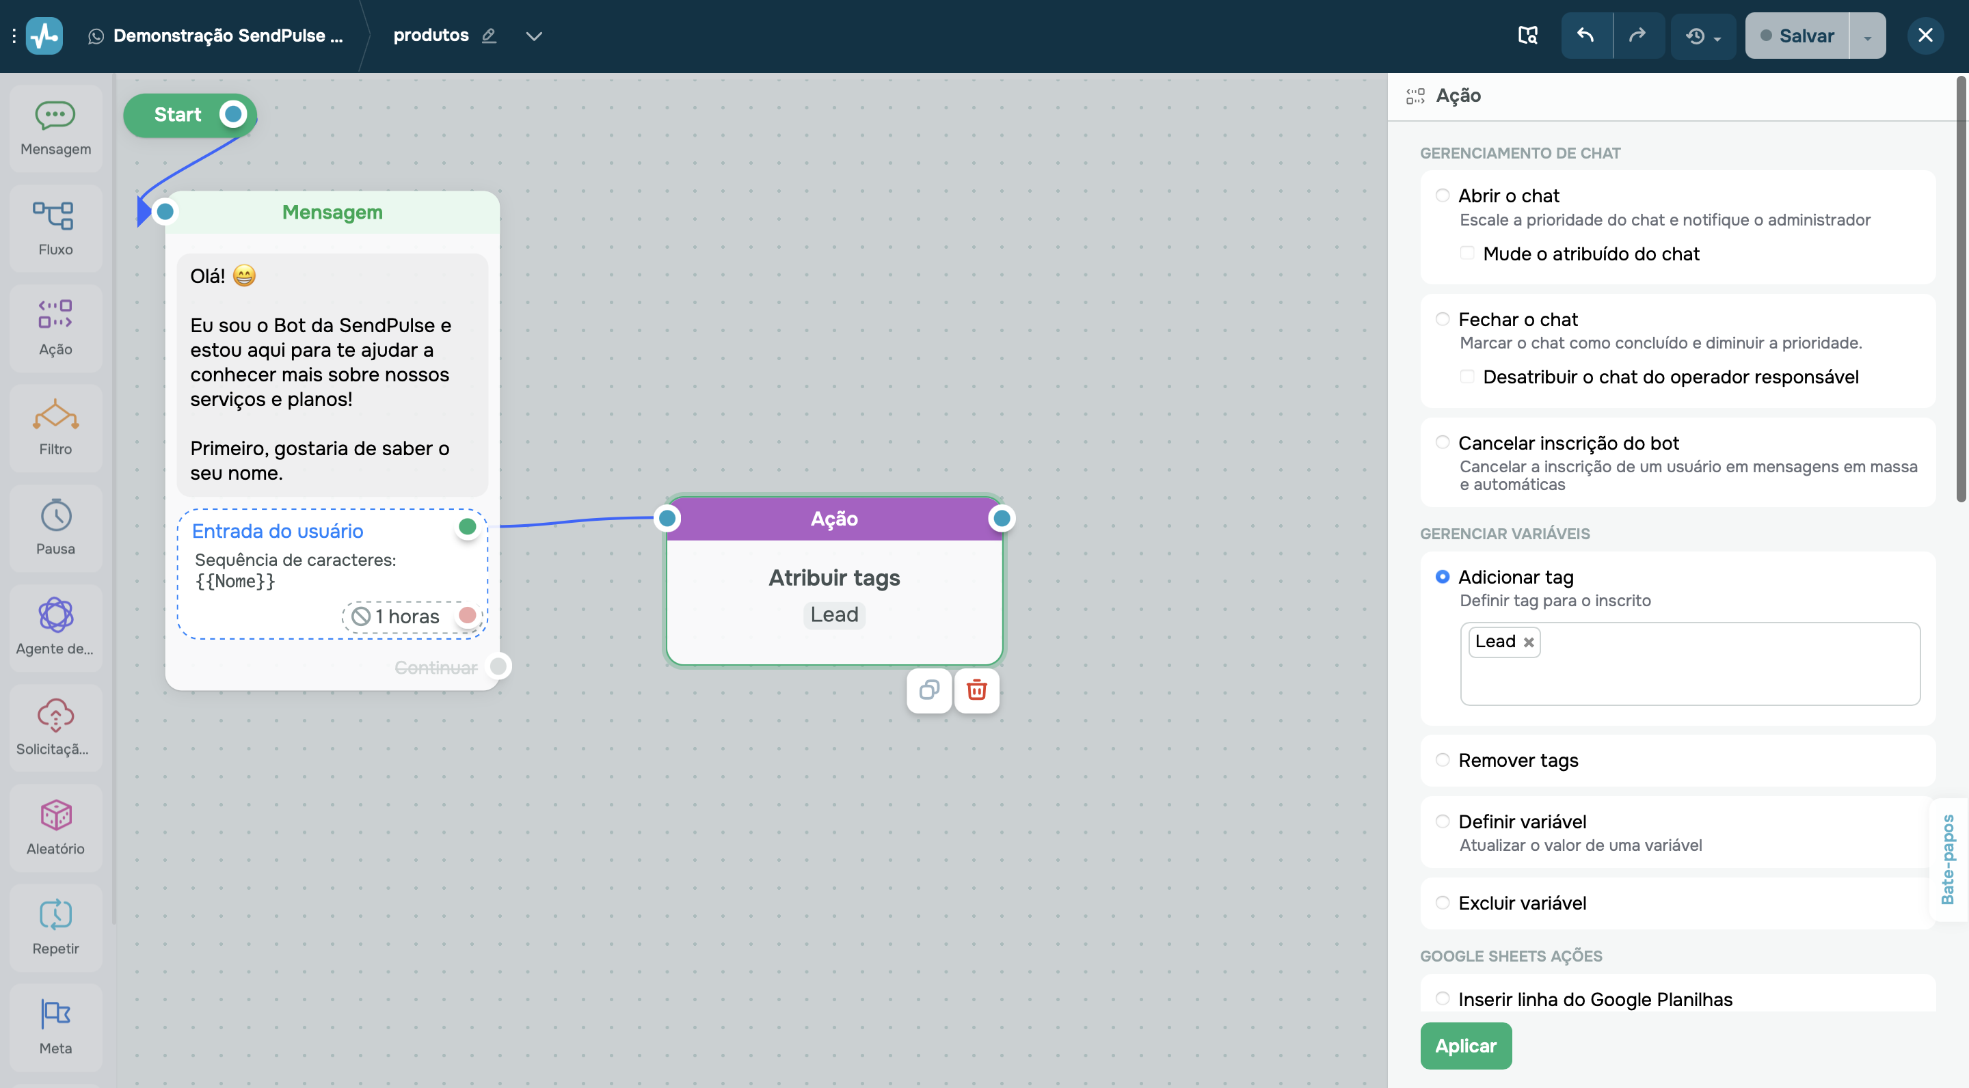Select the Ação block in sidebar
This screenshot has width=1969, height=1088.
[56, 328]
